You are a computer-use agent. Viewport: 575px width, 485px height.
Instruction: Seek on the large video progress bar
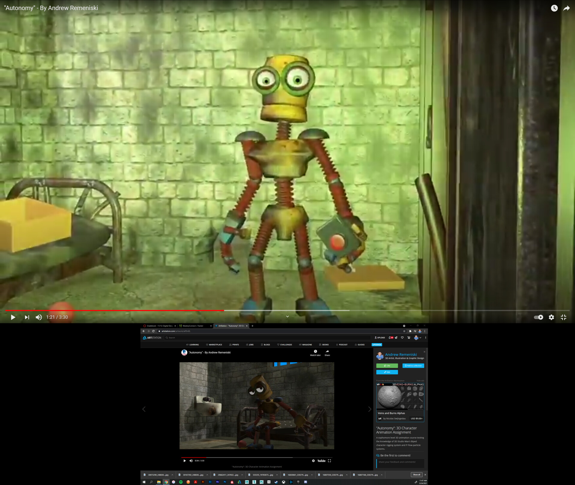(287, 310)
